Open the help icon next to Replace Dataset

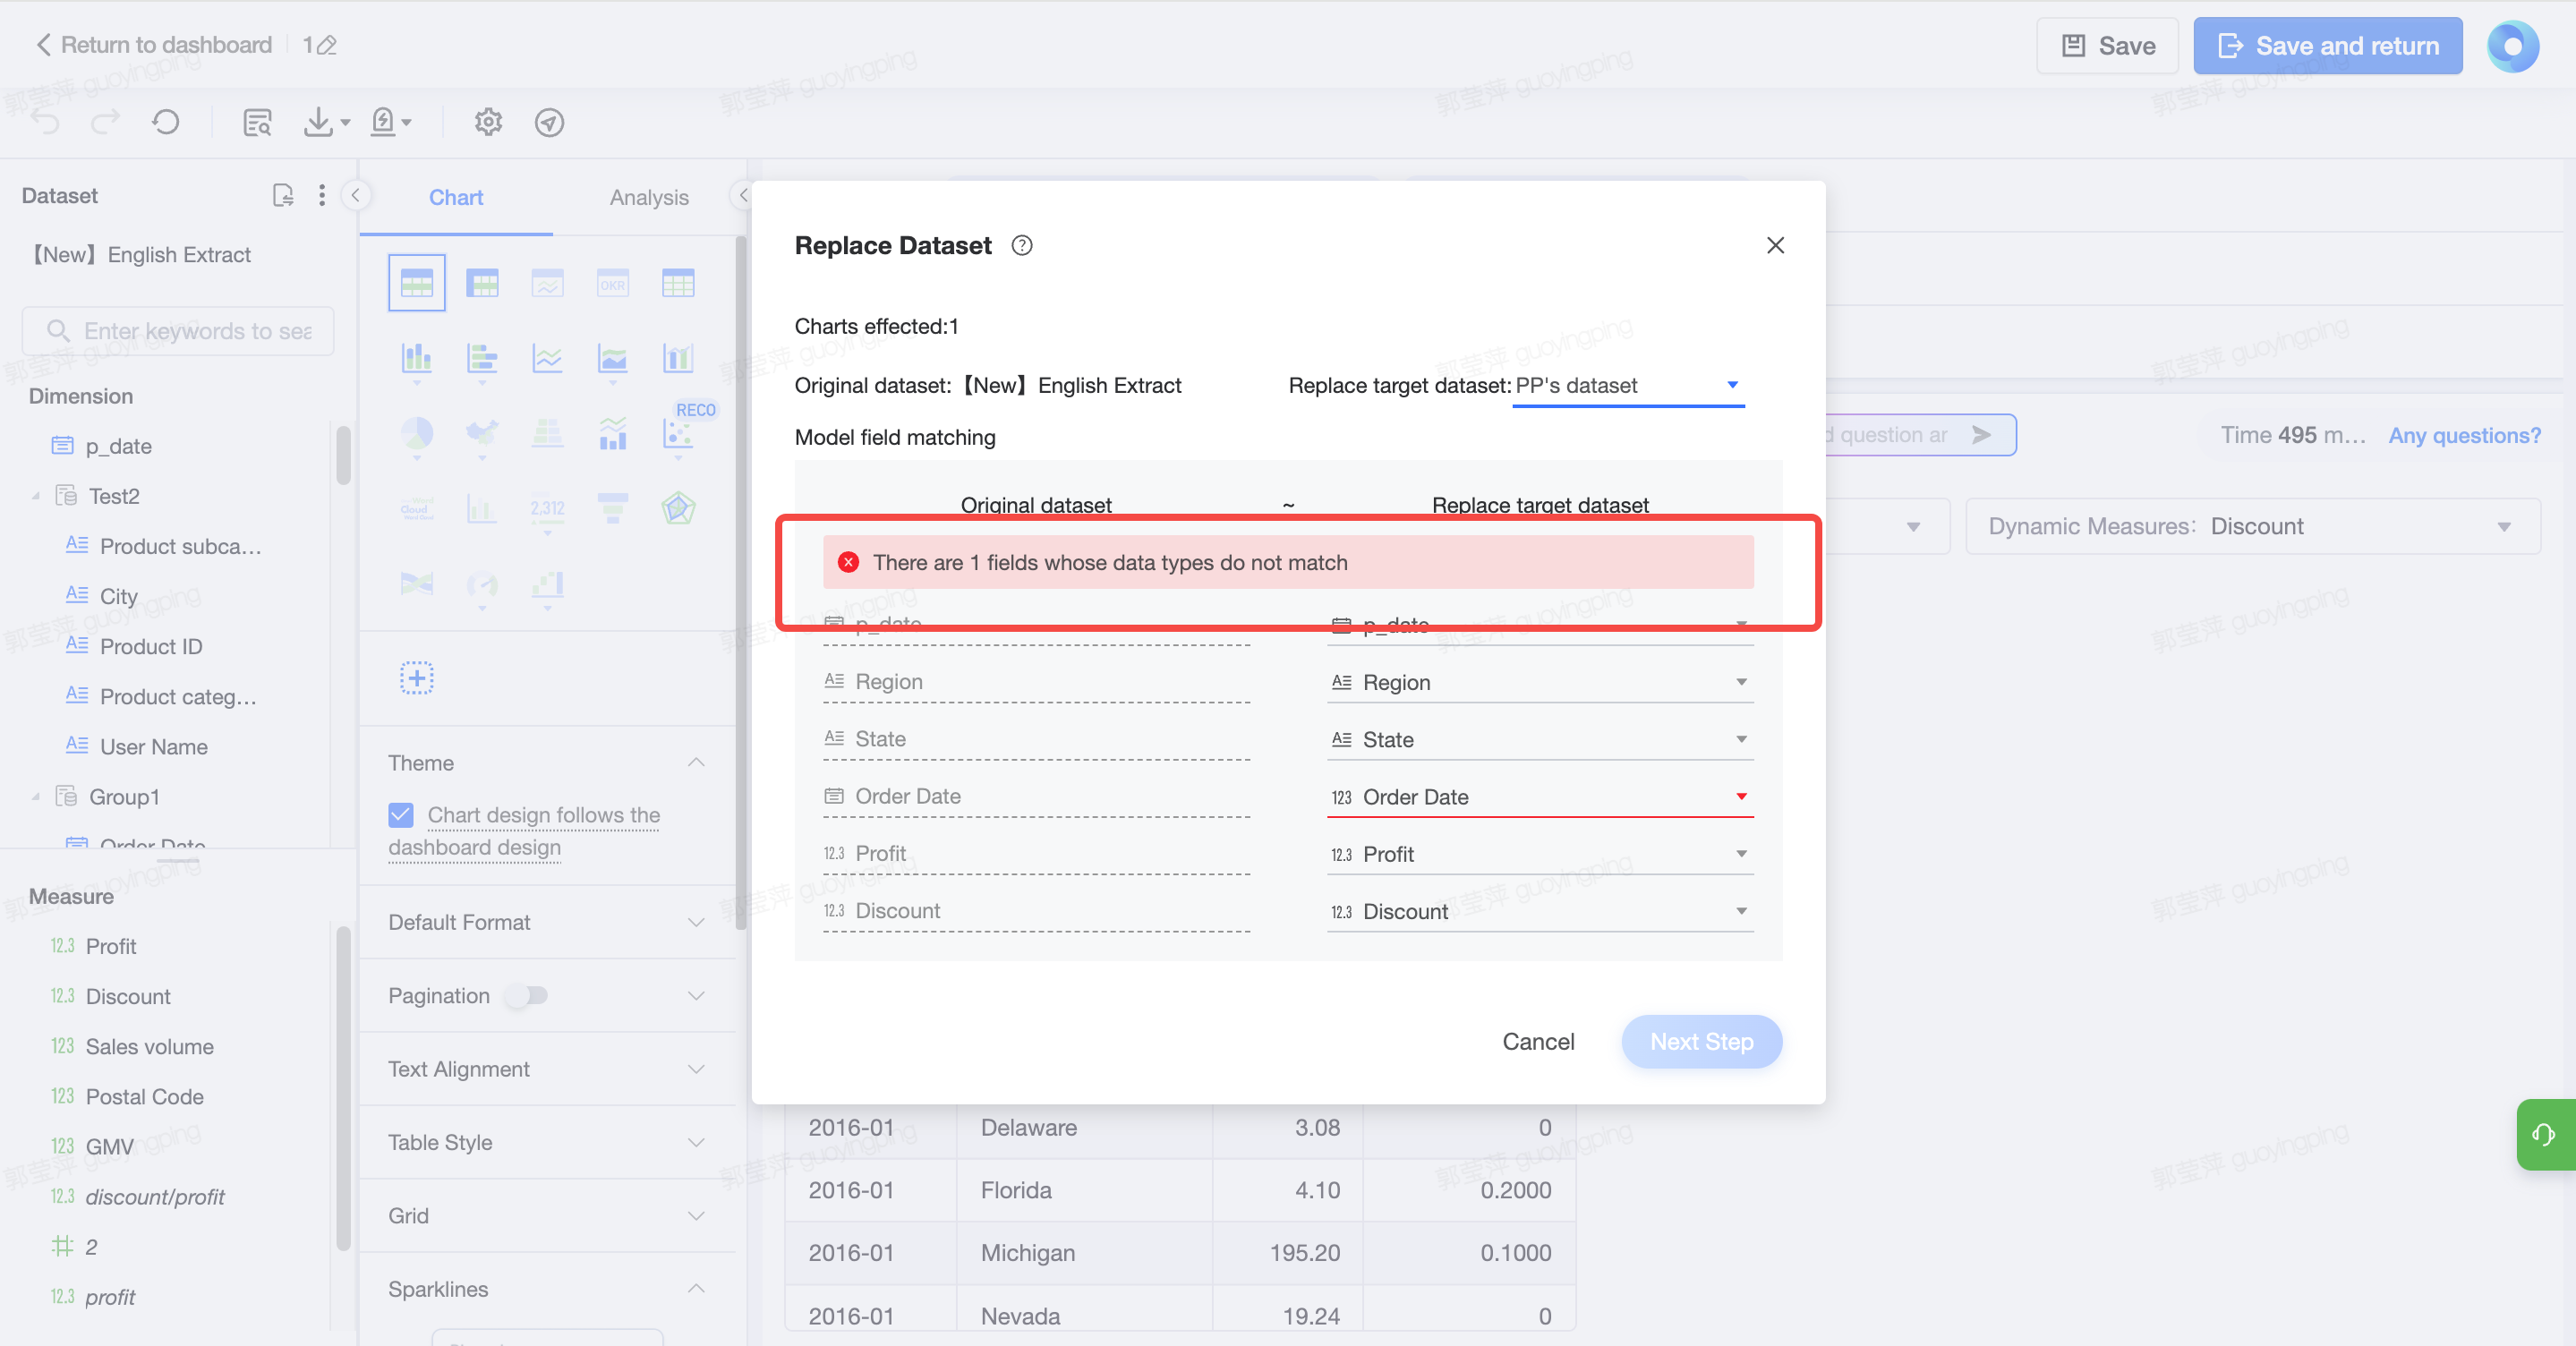pos(1021,245)
